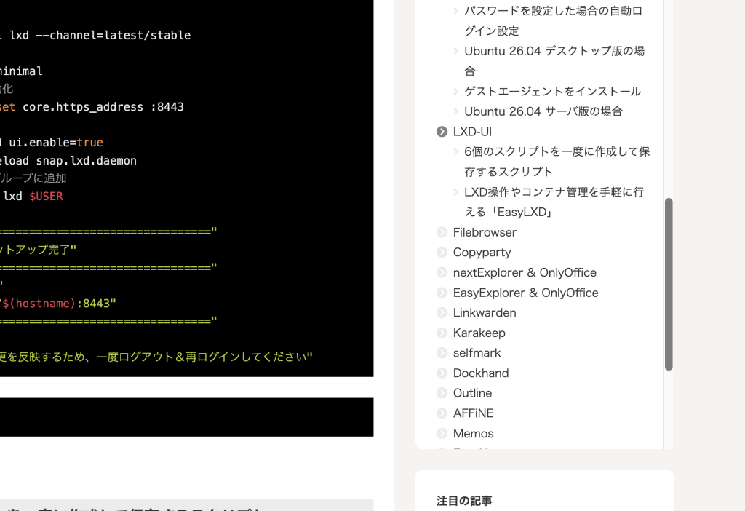Jump to the Copyparty section

[482, 253]
